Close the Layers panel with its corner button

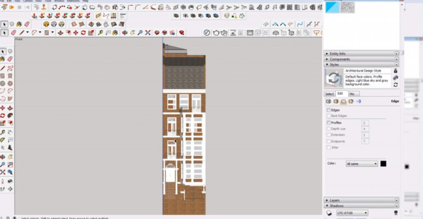point(396,200)
